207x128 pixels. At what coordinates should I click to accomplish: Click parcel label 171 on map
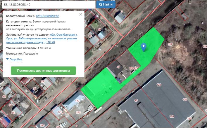pyautogui.click(x=60, y=112)
